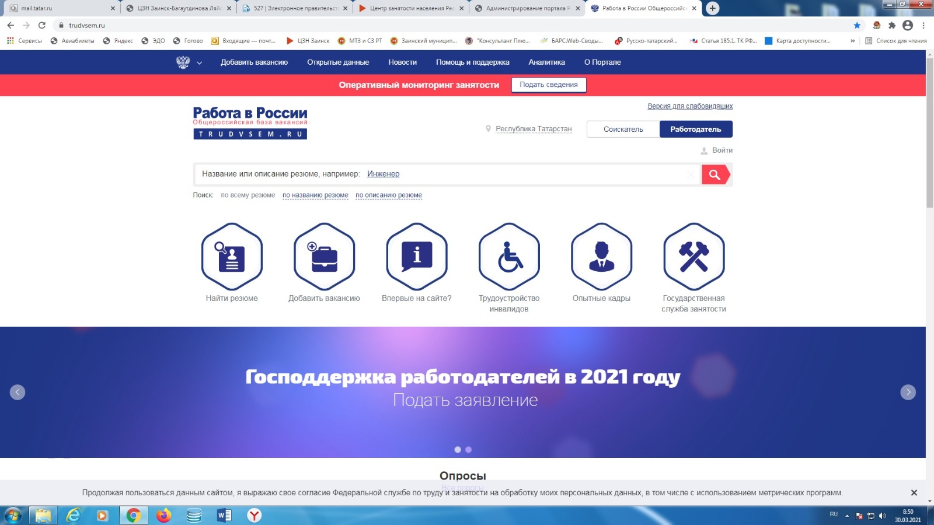Select search по названию резюме
This screenshot has width=934, height=525.
point(315,195)
